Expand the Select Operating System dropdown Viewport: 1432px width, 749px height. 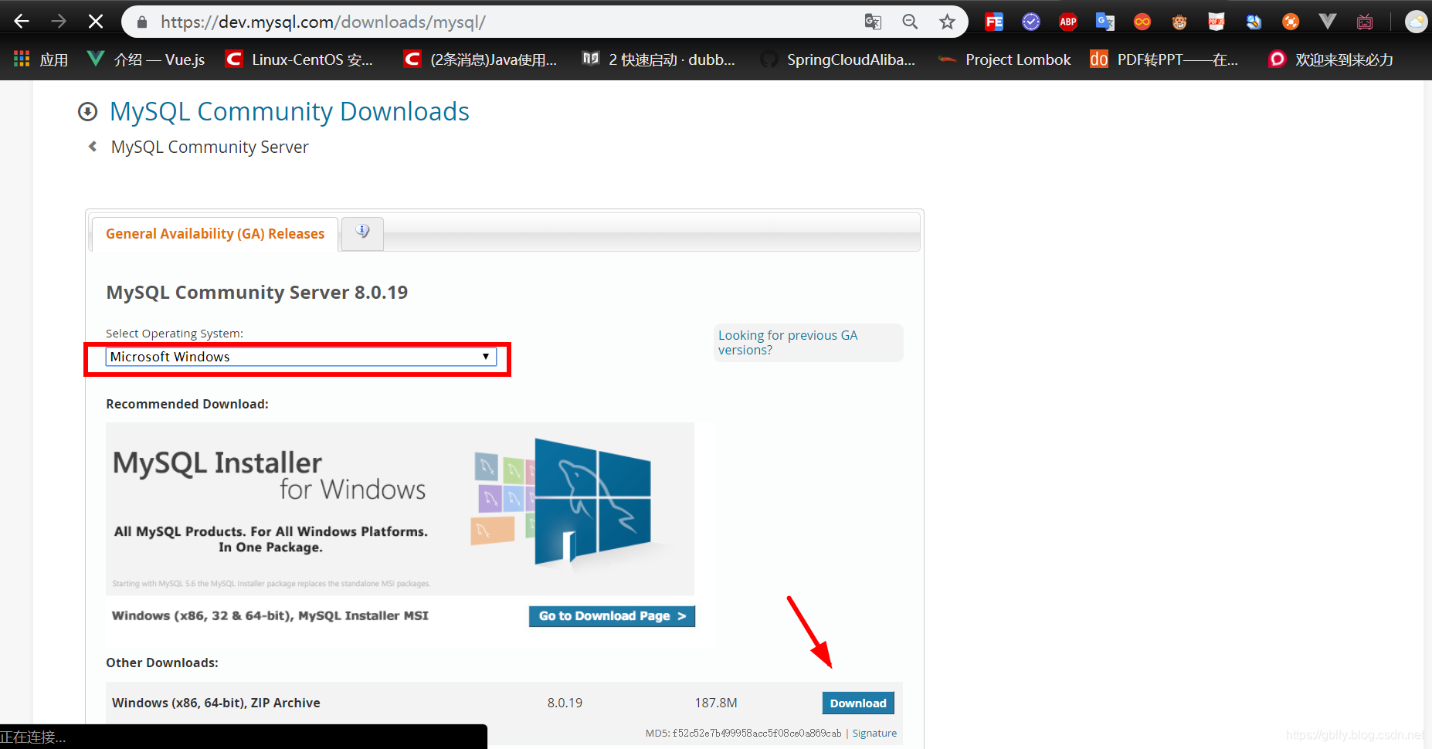point(300,357)
